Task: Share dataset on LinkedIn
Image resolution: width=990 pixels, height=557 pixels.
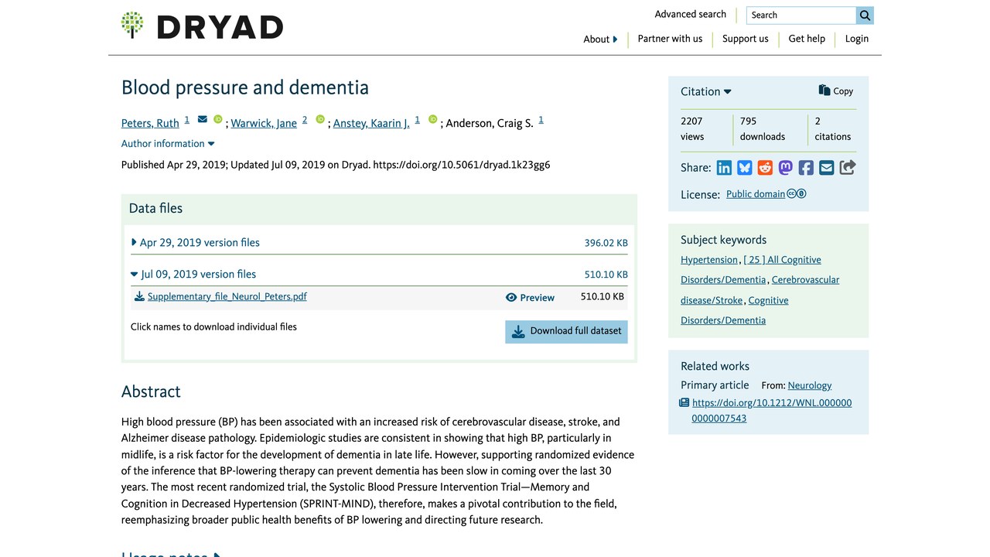Action: [724, 168]
